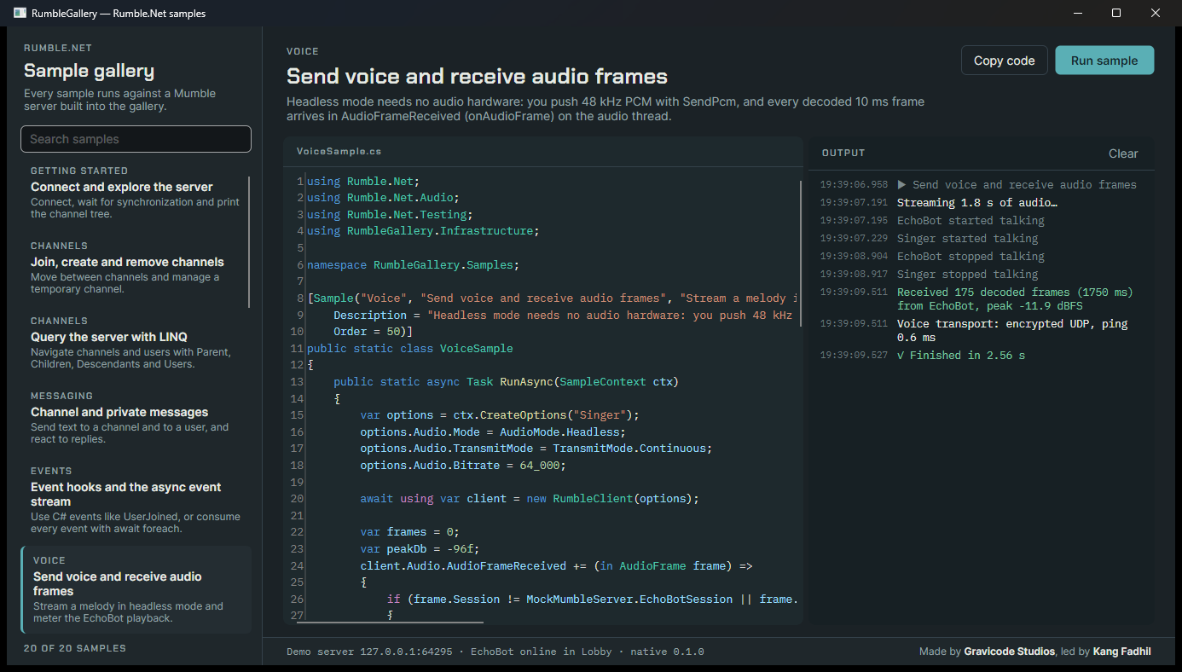This screenshot has height=672, width=1182.
Task: Click the 'new RumbleClient(options)' code line
Action: point(530,499)
